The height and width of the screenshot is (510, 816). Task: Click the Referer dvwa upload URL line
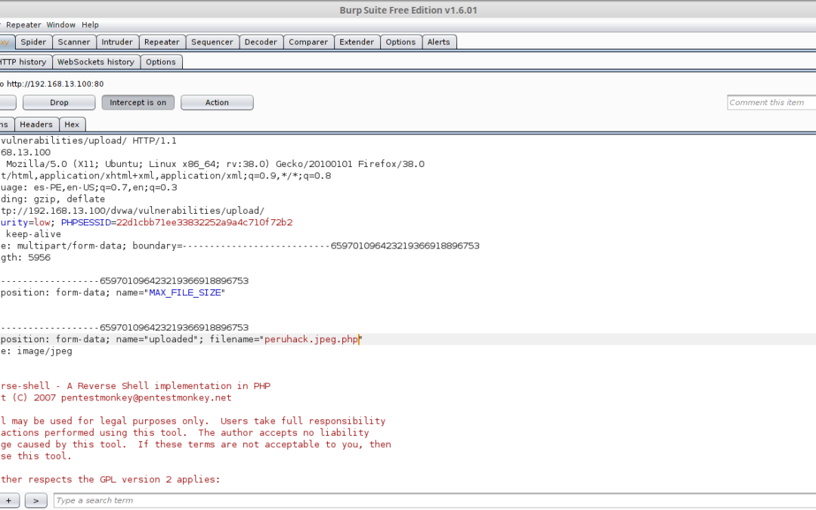click(x=132, y=211)
